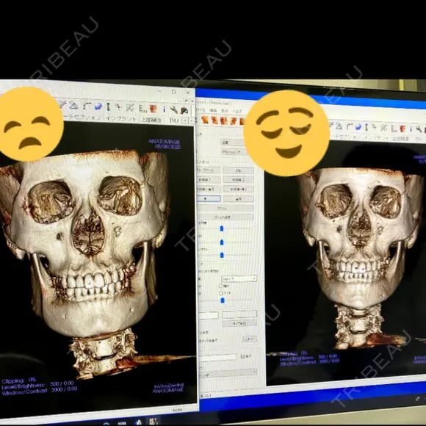
Task: Click the highlighted blue-outlined preset button
Action: tap(209, 198)
